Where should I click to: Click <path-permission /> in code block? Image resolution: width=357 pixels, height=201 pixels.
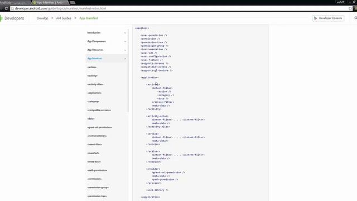pyautogui.click(x=165, y=180)
